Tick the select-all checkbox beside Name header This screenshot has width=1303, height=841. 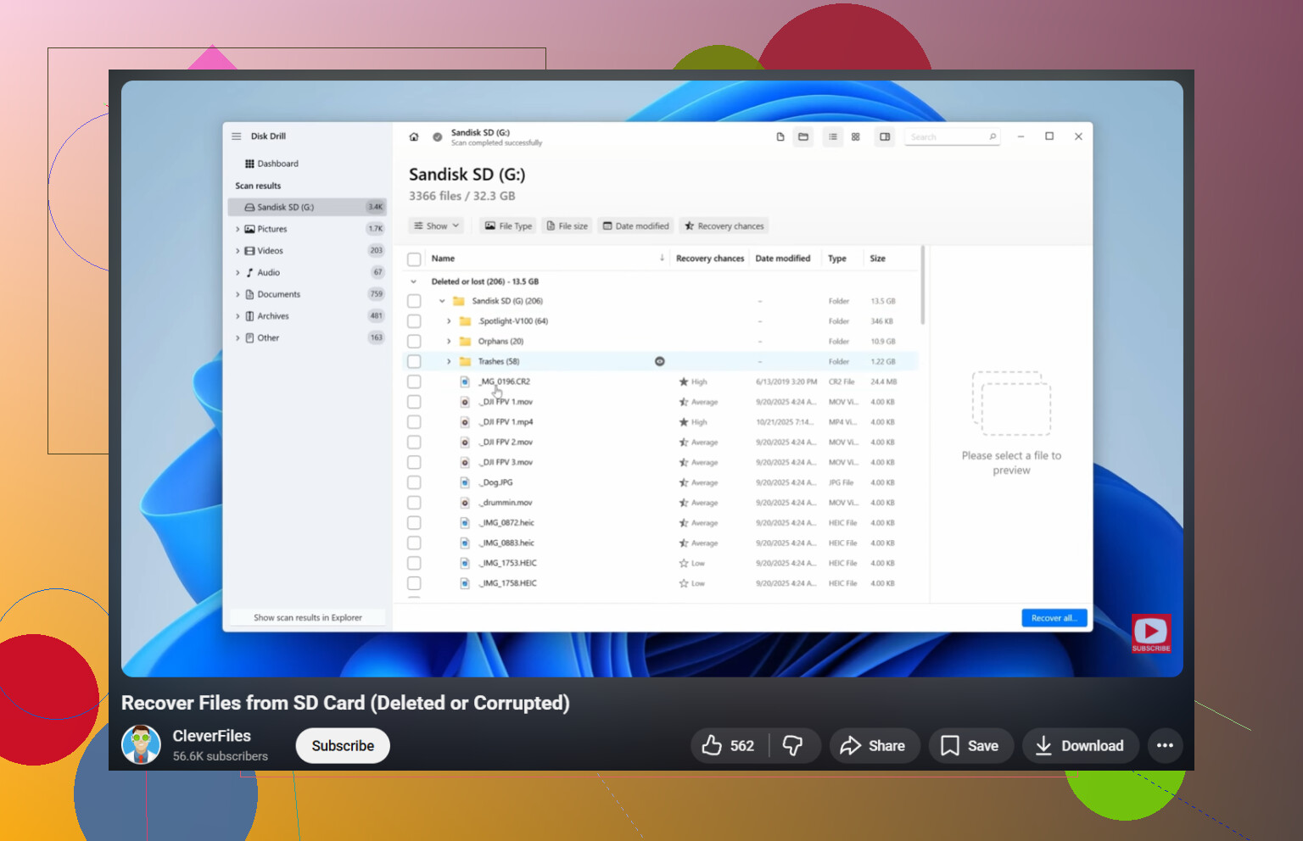(414, 259)
